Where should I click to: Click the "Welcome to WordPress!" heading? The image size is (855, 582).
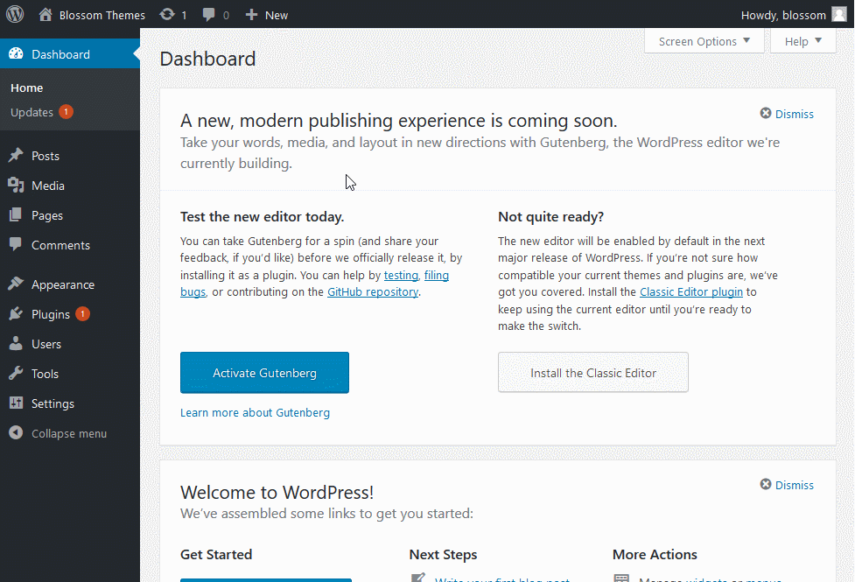point(277,492)
